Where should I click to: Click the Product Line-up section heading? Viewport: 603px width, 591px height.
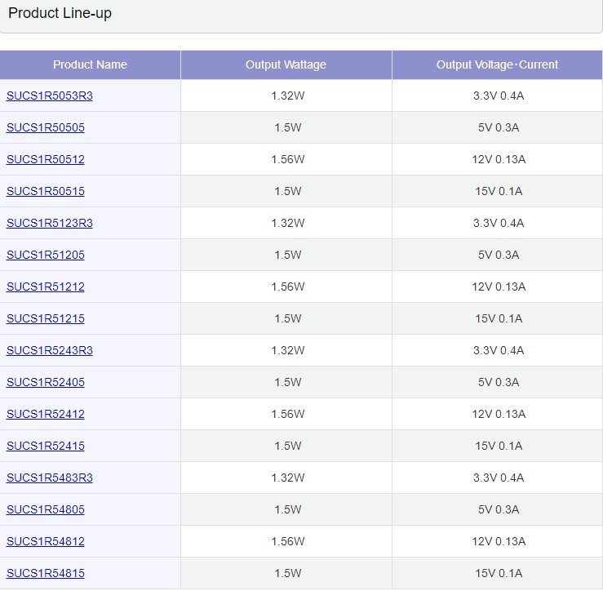60,13
